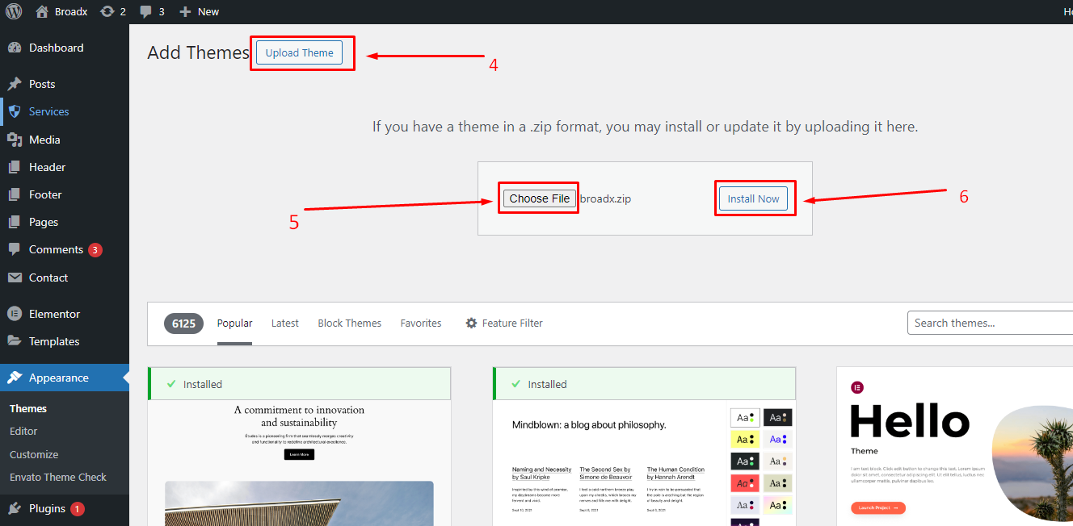Image resolution: width=1073 pixels, height=526 pixels.
Task: Select the Mindblown philosophy blog theme thumbnail
Action: [644, 463]
